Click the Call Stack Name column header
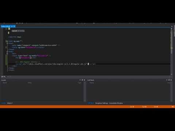The height and width of the screenshot is (131, 175). 92,83
